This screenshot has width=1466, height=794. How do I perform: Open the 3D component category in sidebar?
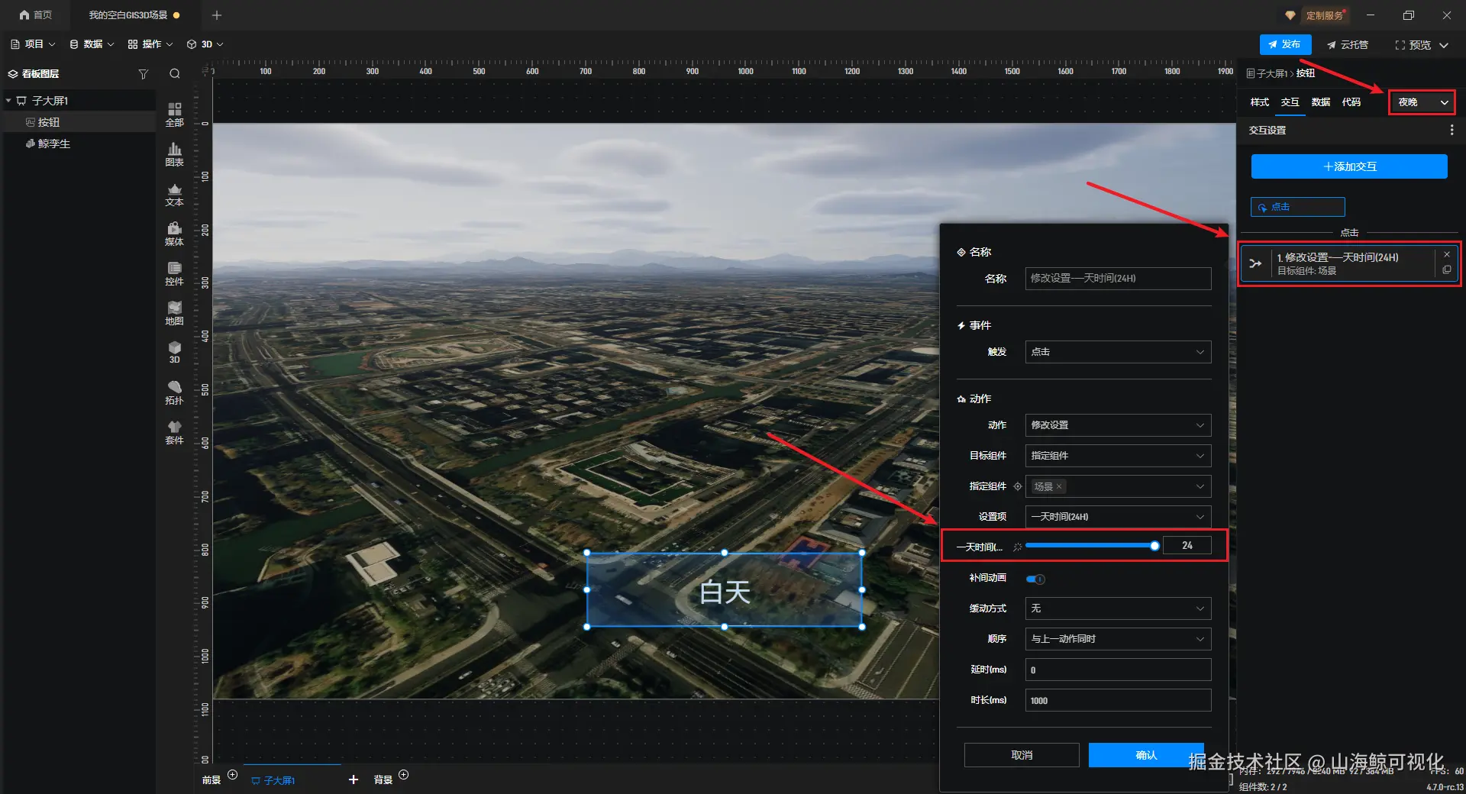tap(175, 353)
